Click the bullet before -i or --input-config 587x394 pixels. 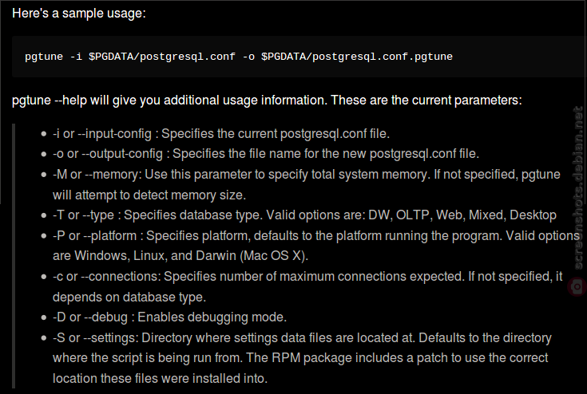point(44,134)
